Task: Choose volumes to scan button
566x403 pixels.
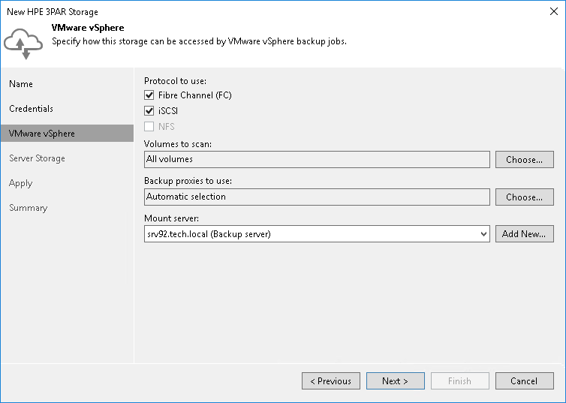Action: pos(525,159)
